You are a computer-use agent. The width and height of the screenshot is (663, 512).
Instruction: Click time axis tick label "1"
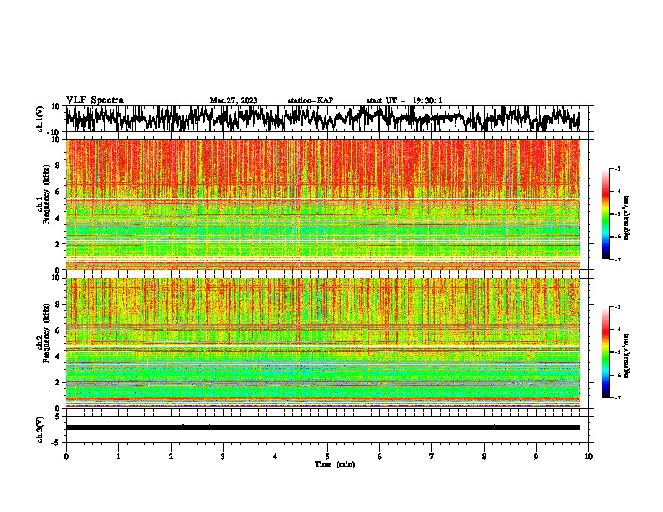118,457
